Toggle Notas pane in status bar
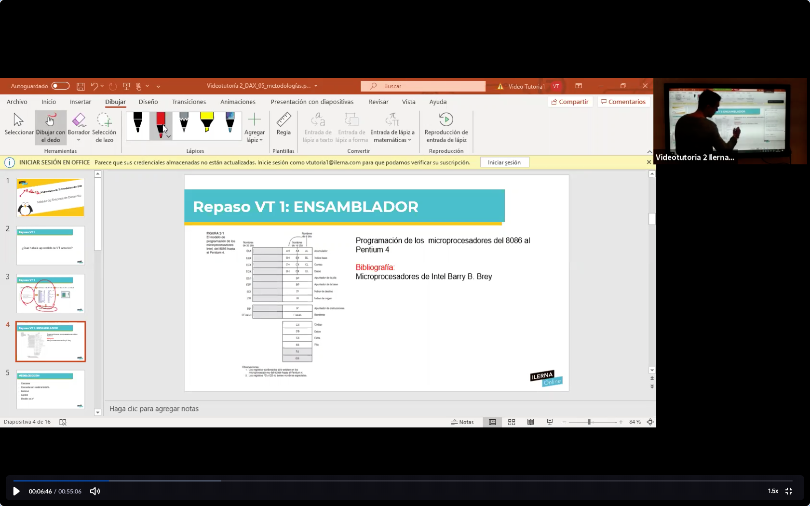This screenshot has width=810, height=506. (462, 422)
